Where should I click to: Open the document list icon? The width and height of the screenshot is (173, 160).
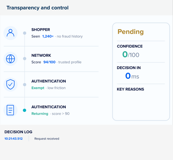pyautogui.click(x=11, y=110)
